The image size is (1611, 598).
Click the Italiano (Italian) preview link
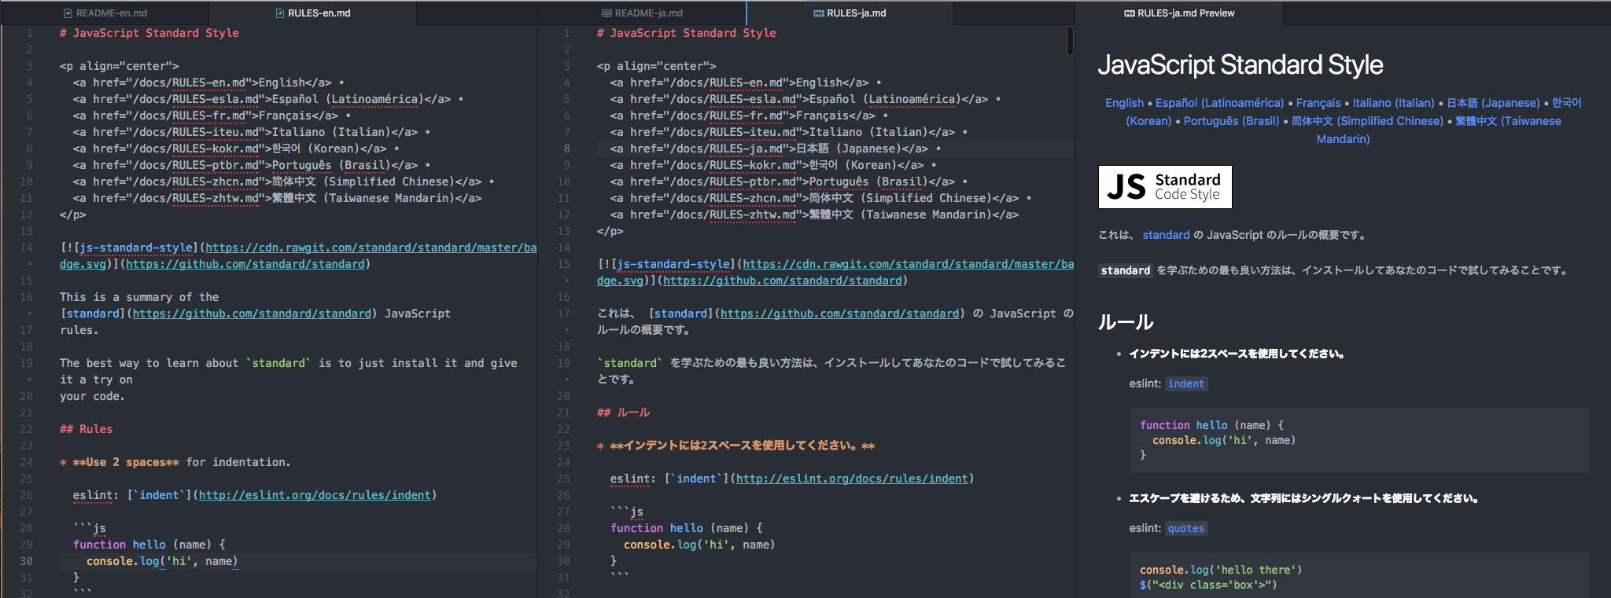(1393, 103)
